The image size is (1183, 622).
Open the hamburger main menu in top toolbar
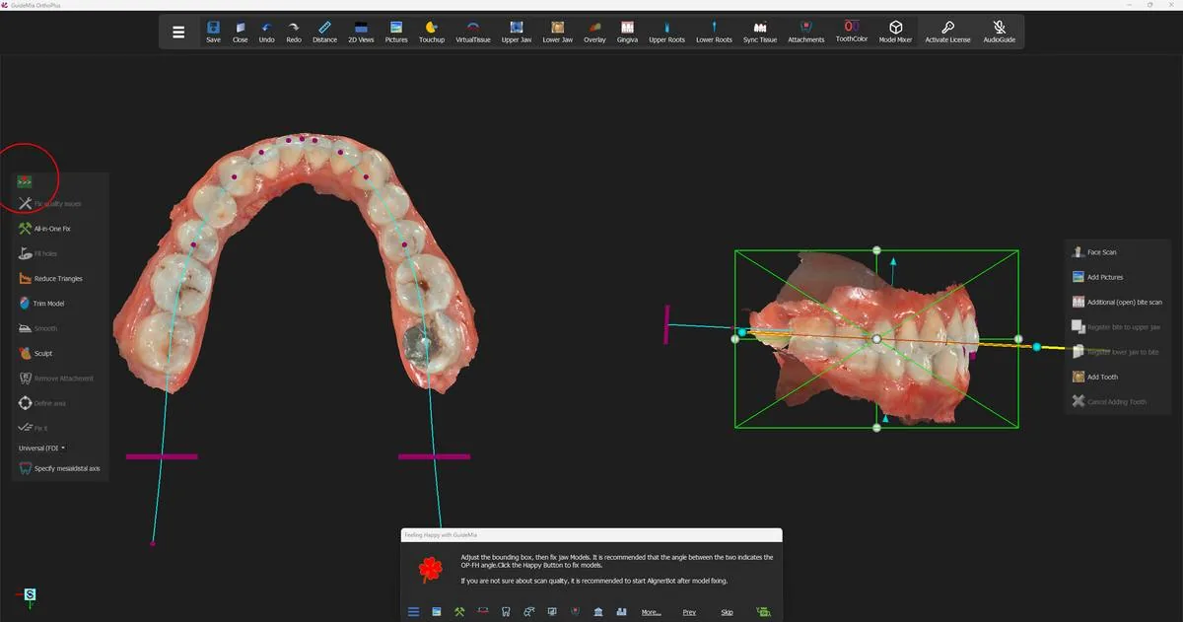(178, 32)
